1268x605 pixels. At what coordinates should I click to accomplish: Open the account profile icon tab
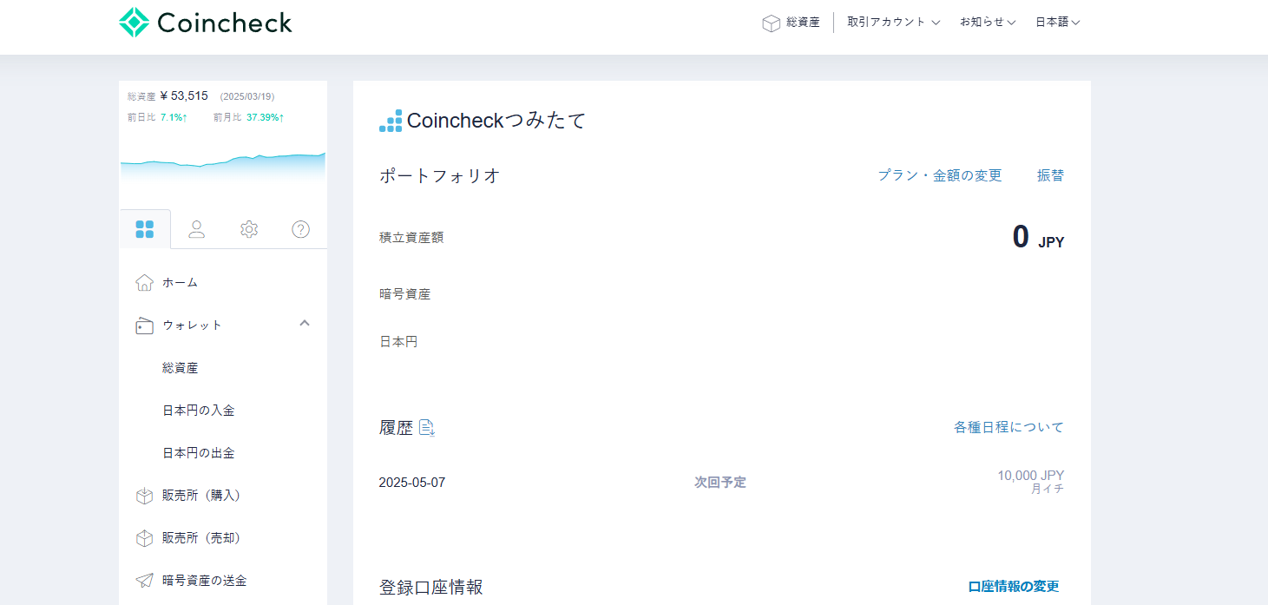coord(197,228)
